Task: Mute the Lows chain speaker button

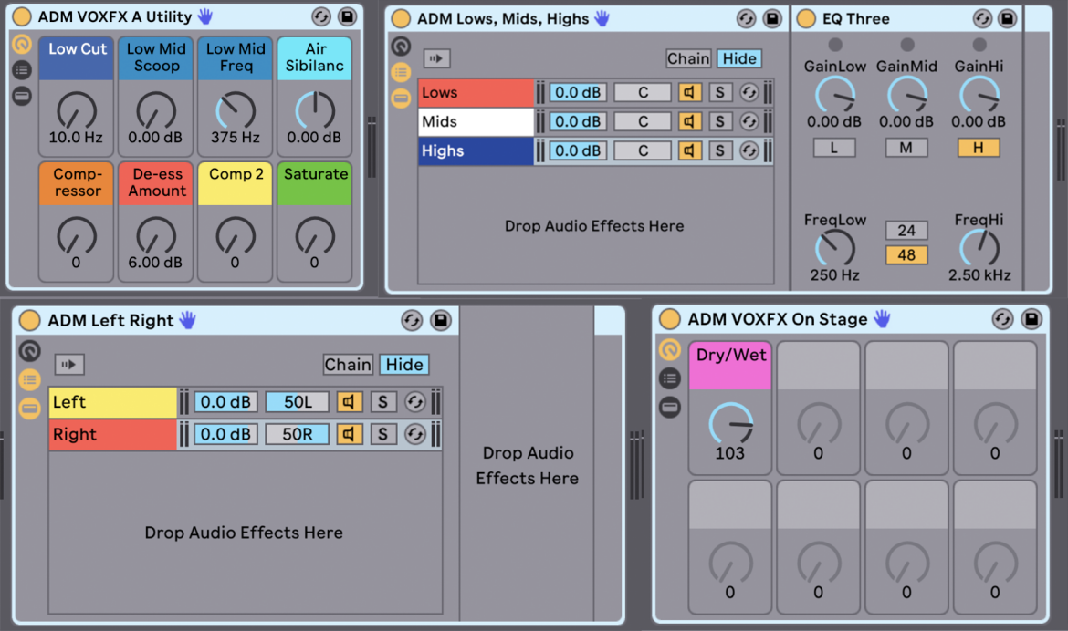Action: click(689, 93)
